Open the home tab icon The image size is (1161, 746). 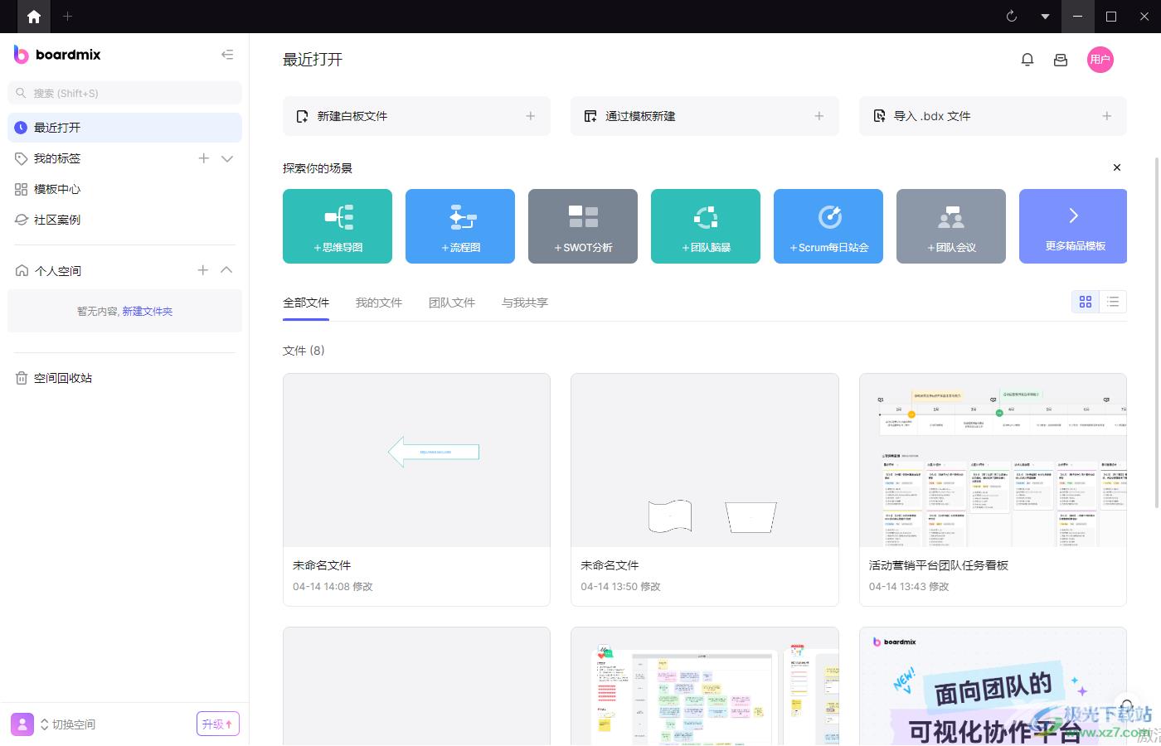(34, 17)
